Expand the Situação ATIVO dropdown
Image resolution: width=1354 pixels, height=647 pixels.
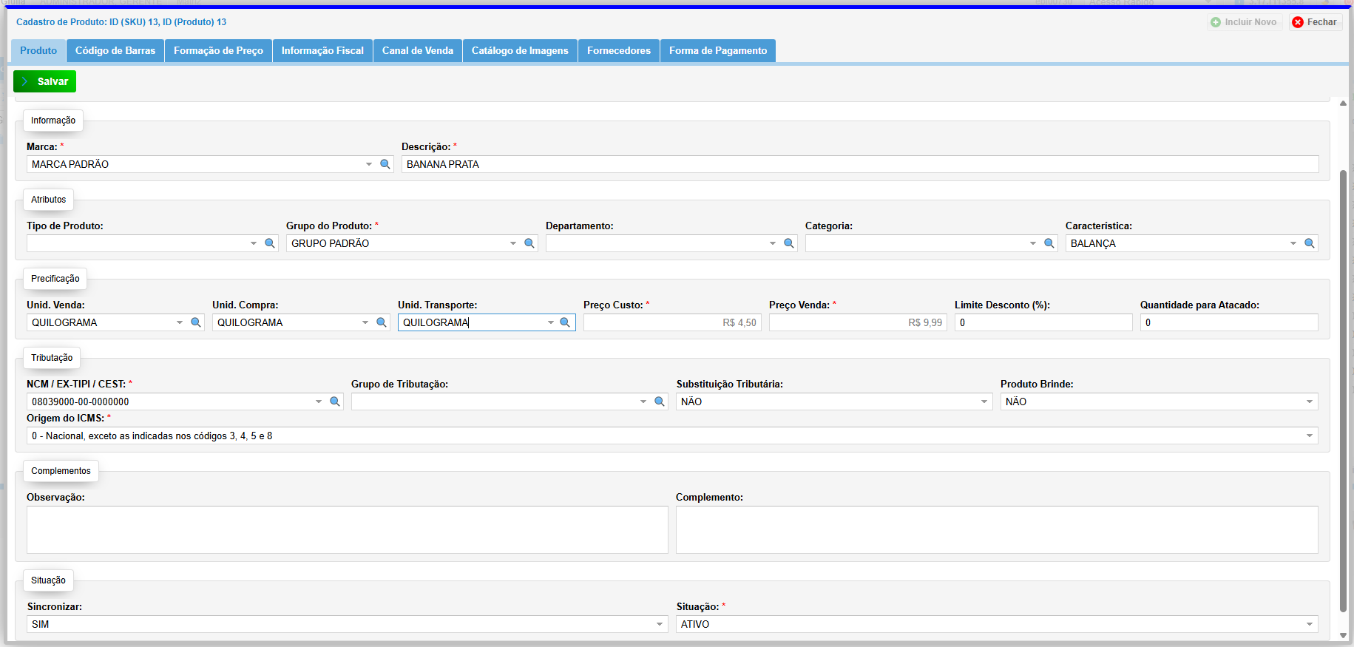click(1309, 624)
